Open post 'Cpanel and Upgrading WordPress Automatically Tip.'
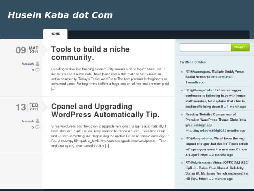Screen dimensions: 254x191 105,110
